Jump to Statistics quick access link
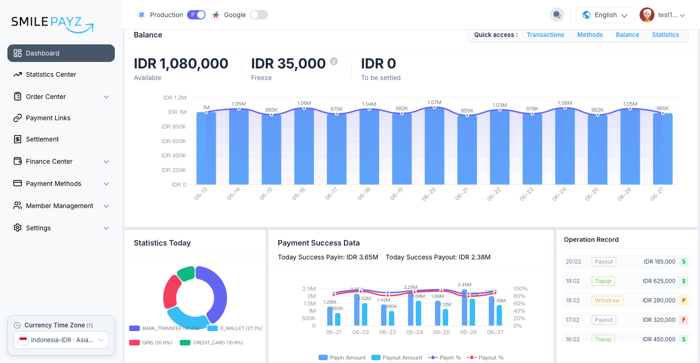The image size is (700, 363). [665, 35]
